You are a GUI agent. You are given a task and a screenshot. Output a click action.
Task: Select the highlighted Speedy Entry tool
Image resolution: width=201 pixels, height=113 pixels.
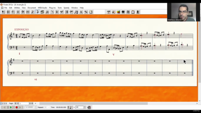coord(37,12)
